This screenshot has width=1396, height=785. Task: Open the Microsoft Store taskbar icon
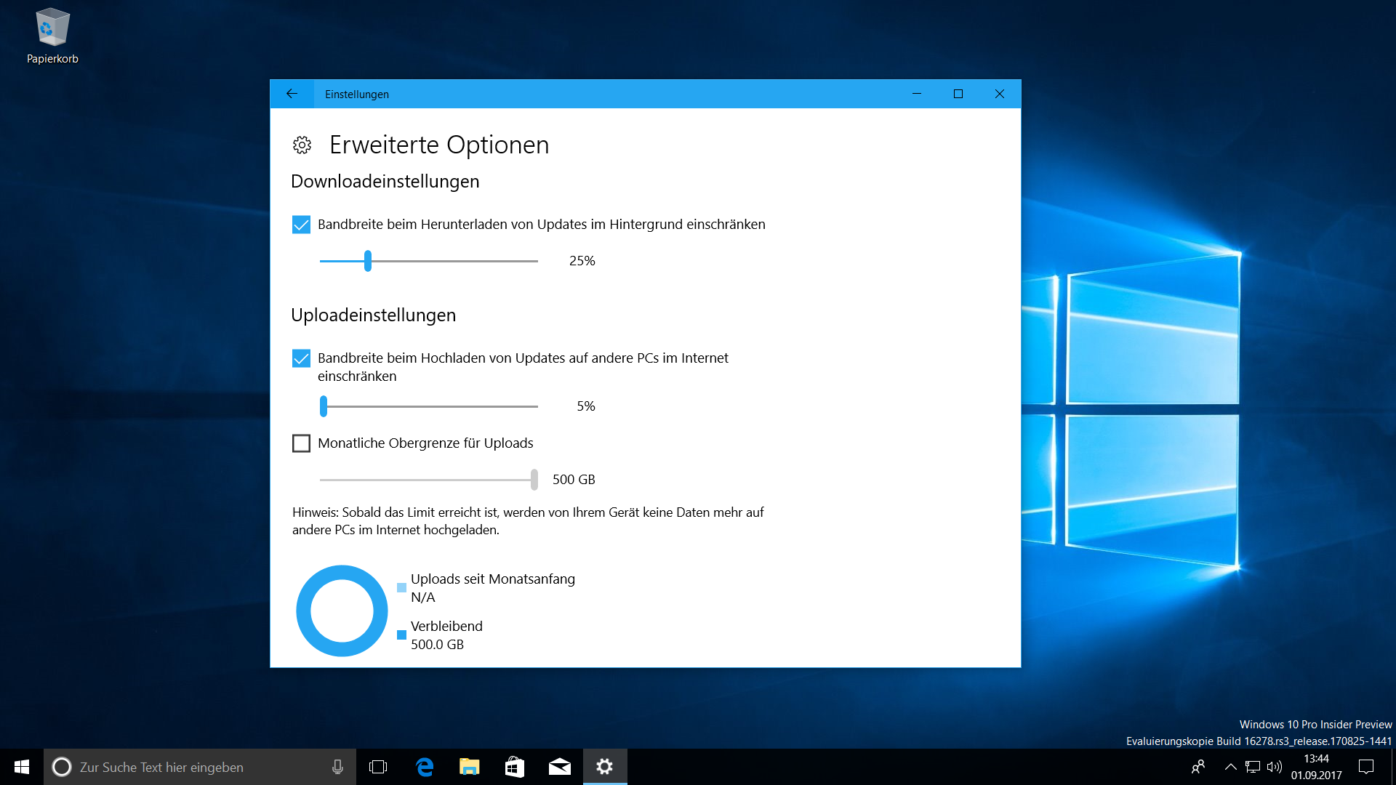[x=515, y=767]
